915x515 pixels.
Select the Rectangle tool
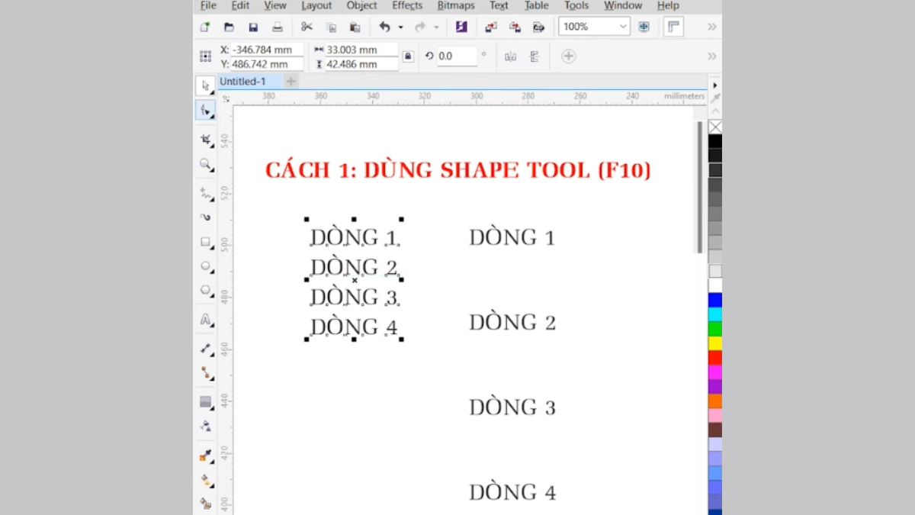[205, 242]
